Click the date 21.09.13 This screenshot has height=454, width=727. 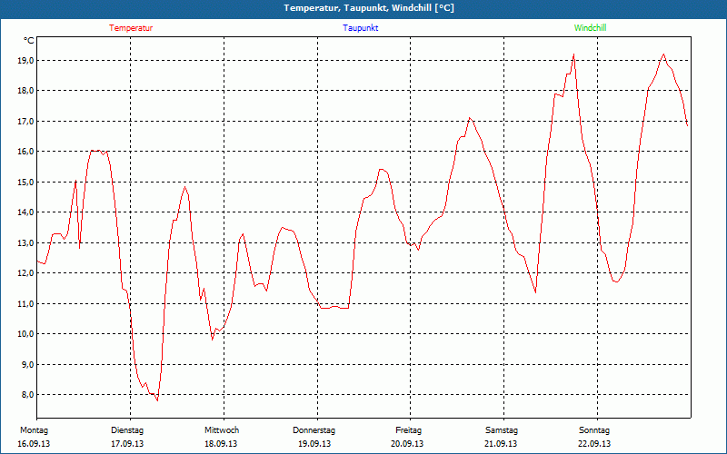[x=501, y=444]
